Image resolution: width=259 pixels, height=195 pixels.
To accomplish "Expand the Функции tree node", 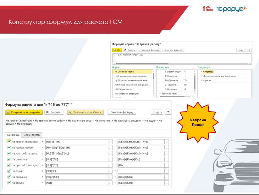I will click(x=201, y=80).
